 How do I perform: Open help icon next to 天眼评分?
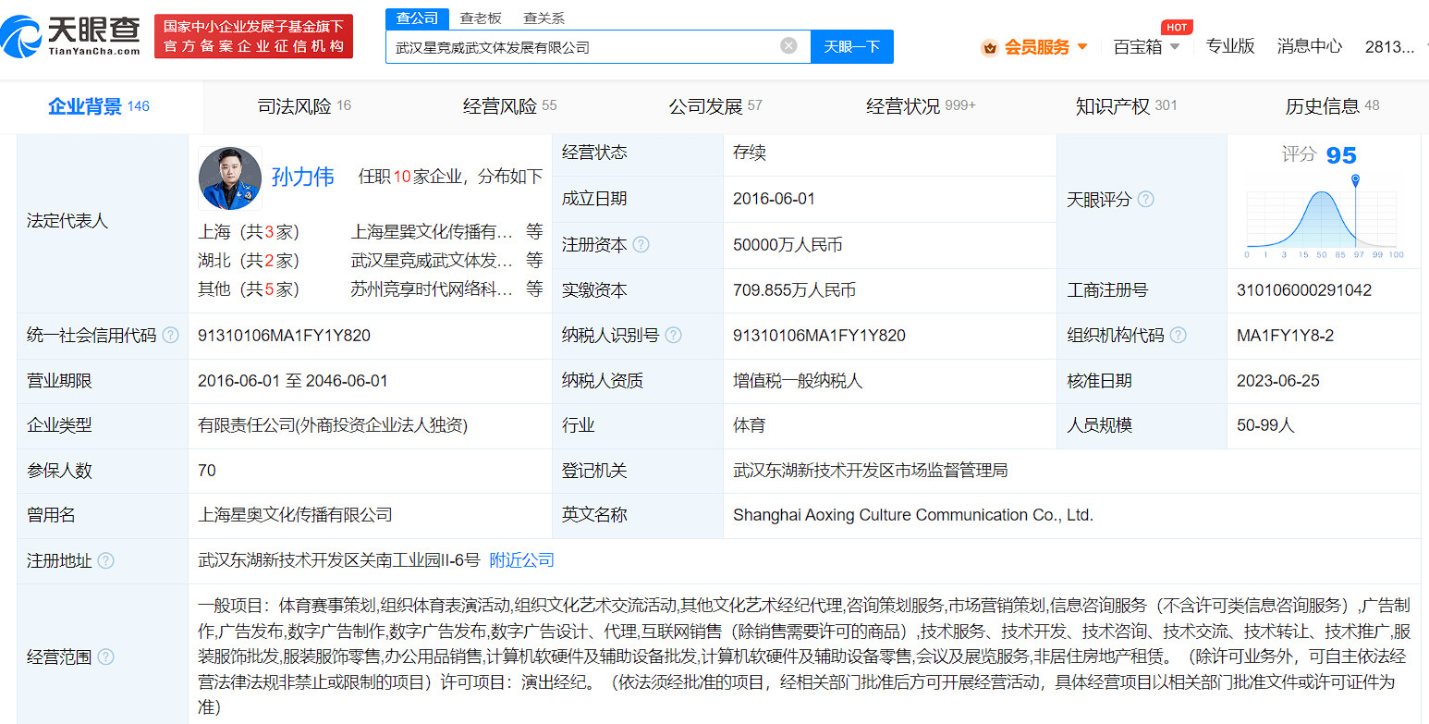tap(1145, 200)
